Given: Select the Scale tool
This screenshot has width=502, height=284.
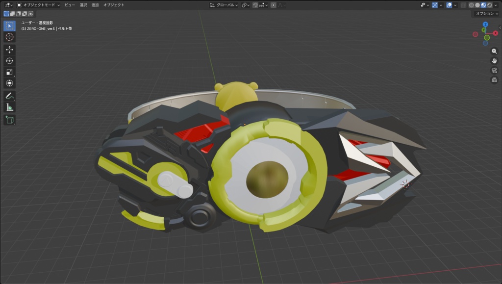Looking at the screenshot, I should pos(9,72).
